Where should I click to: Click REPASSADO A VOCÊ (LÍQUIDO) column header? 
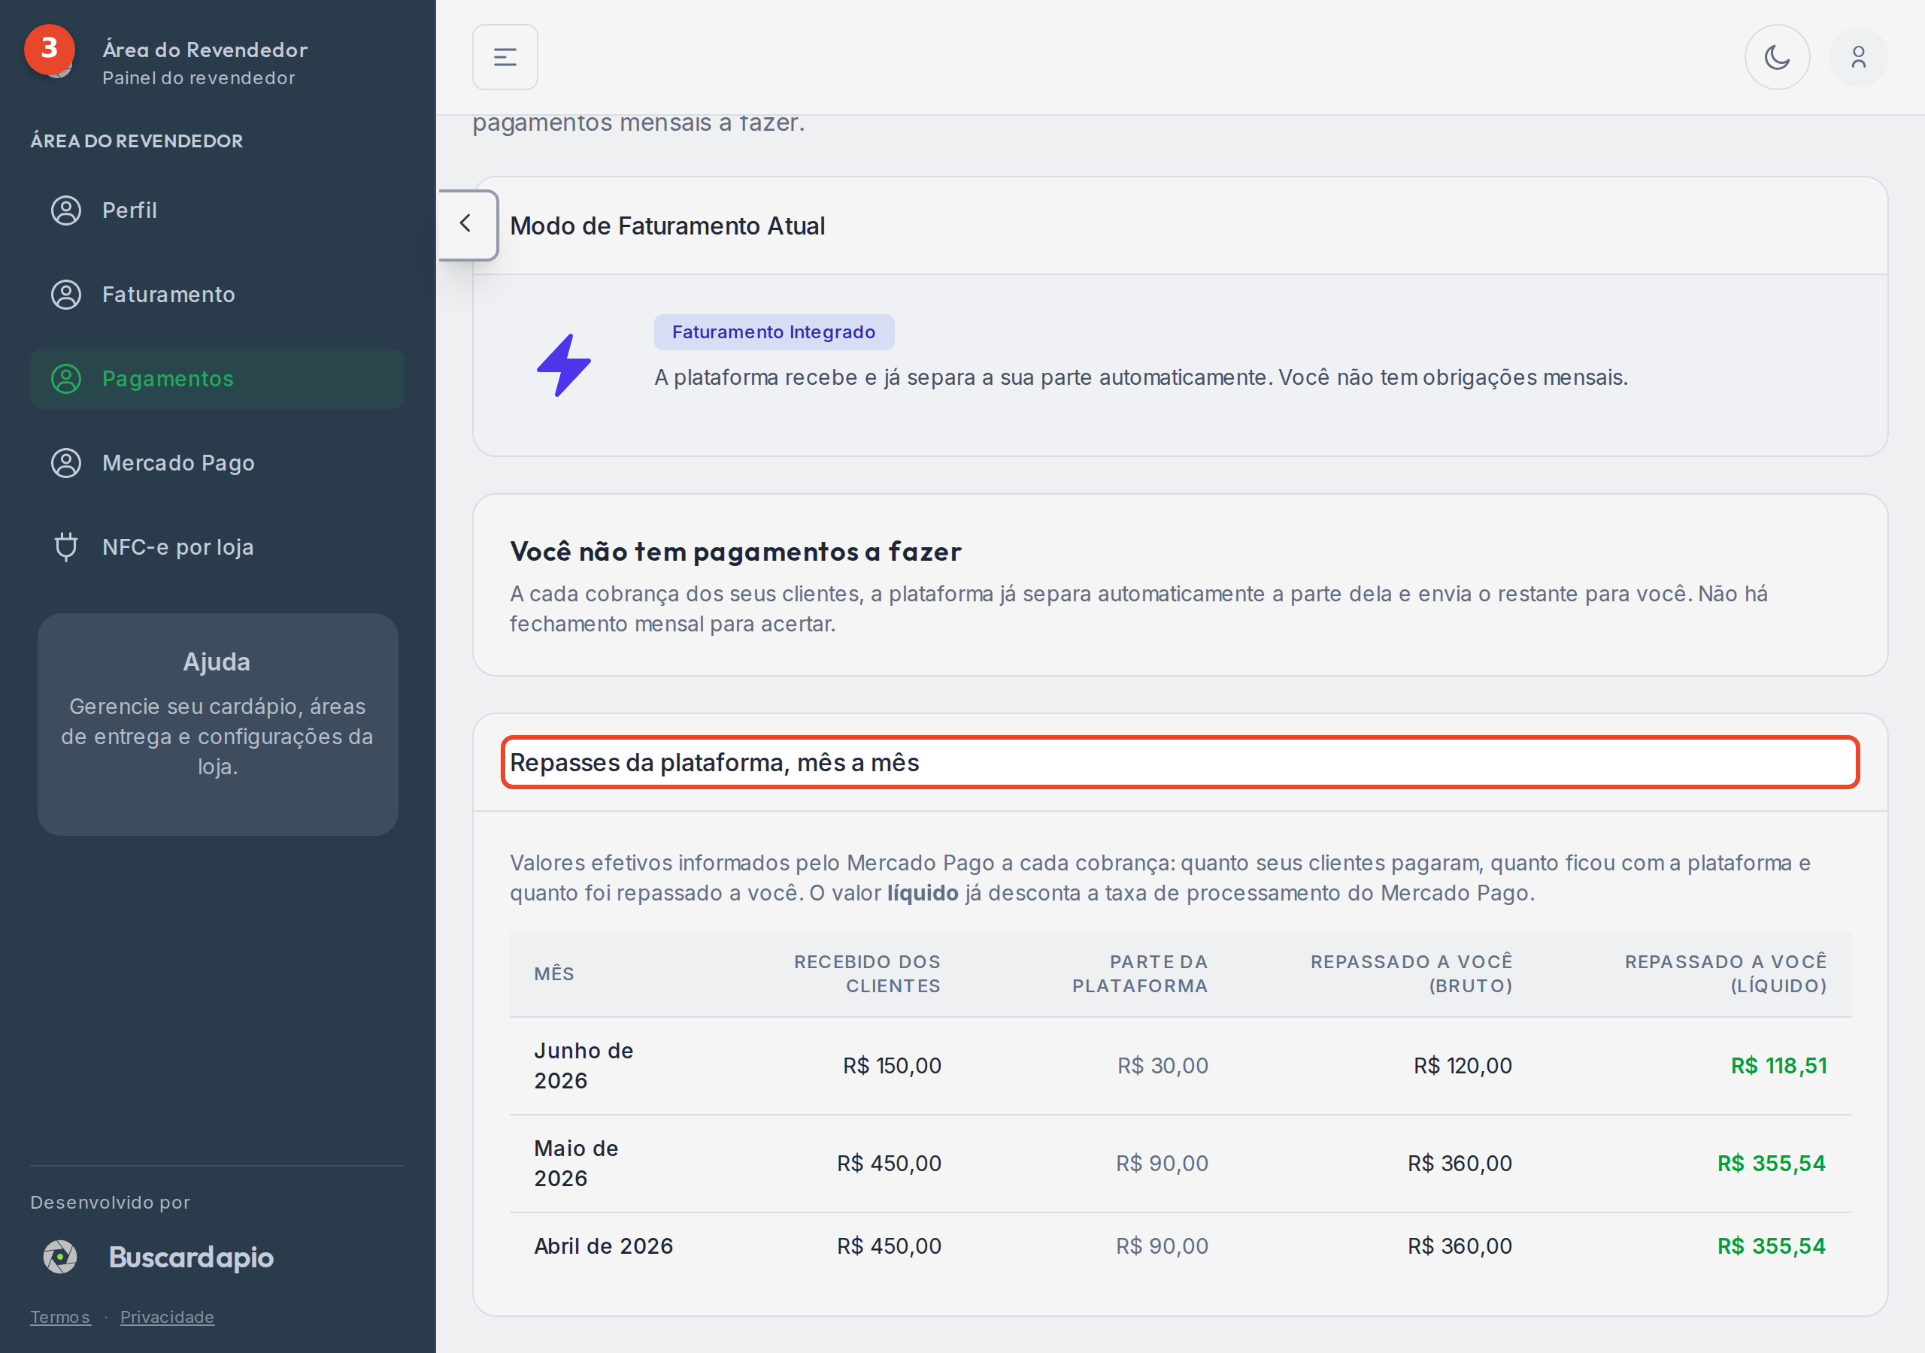click(1726, 973)
